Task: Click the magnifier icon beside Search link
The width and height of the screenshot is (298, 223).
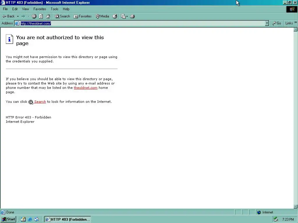Action: [x=31, y=102]
